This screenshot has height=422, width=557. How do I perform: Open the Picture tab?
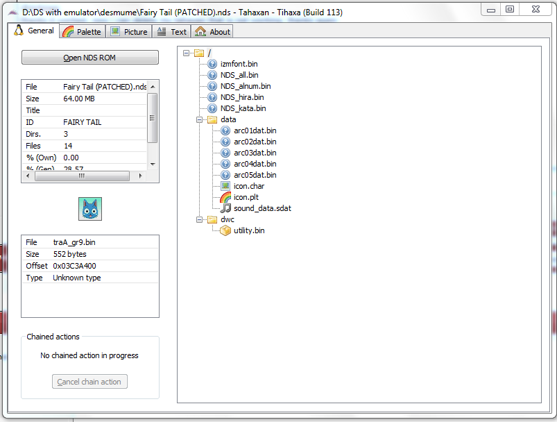129,32
